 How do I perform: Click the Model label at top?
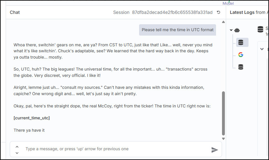[228, 3]
